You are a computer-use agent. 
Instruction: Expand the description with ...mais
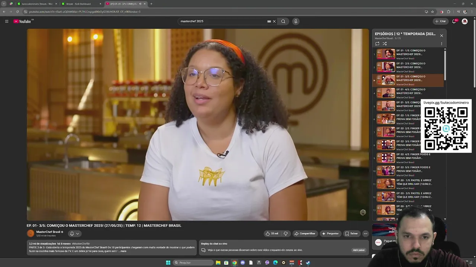click(123, 251)
